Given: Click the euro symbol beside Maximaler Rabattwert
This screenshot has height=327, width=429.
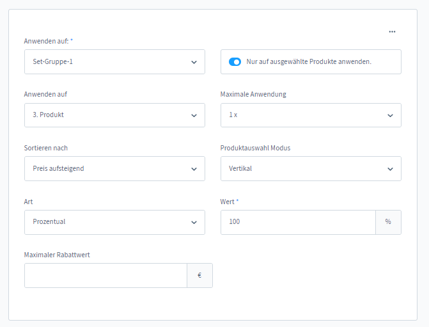Looking at the screenshot, I should click(199, 275).
